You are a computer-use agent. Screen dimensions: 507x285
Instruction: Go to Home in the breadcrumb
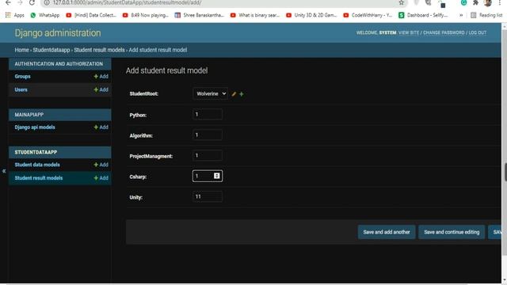click(x=21, y=50)
